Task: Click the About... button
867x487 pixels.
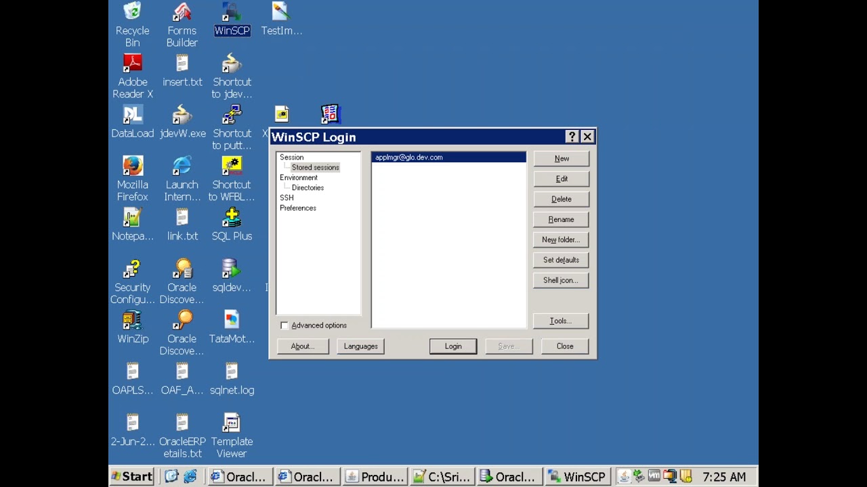Action: (303, 346)
